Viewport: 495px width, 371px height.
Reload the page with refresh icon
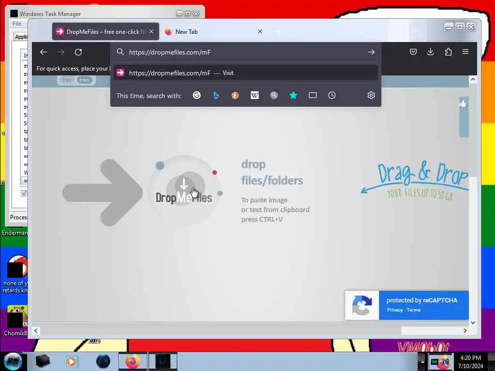[x=78, y=52]
